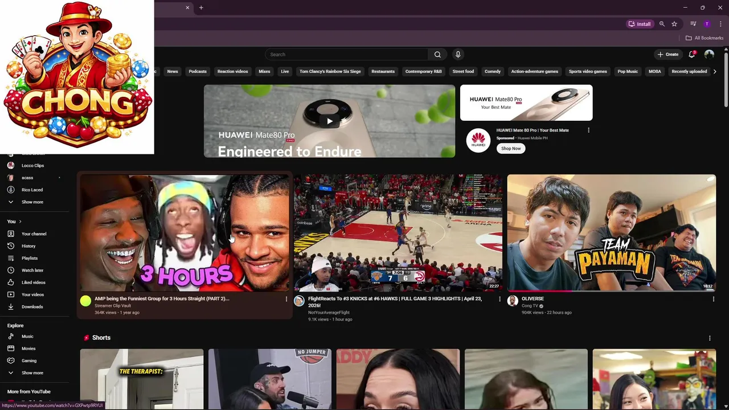Open options for FlightReacts video
Image resolution: width=729 pixels, height=410 pixels.
point(499,299)
